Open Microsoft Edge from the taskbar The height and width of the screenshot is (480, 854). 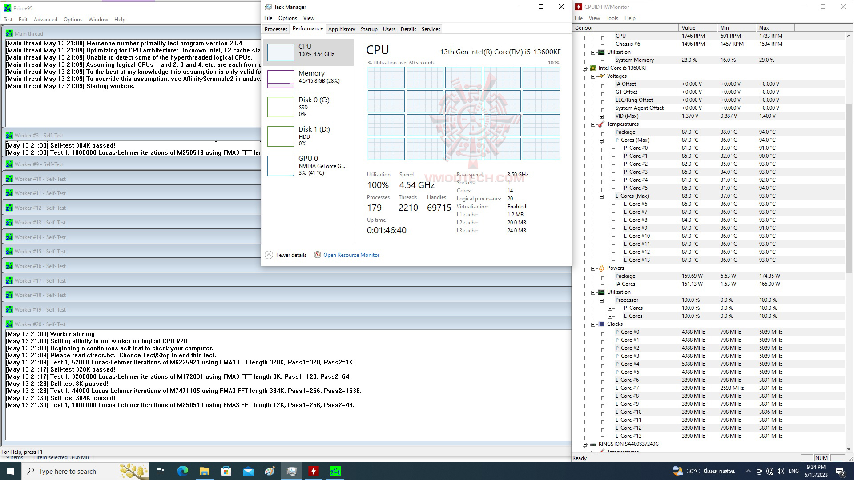click(182, 471)
